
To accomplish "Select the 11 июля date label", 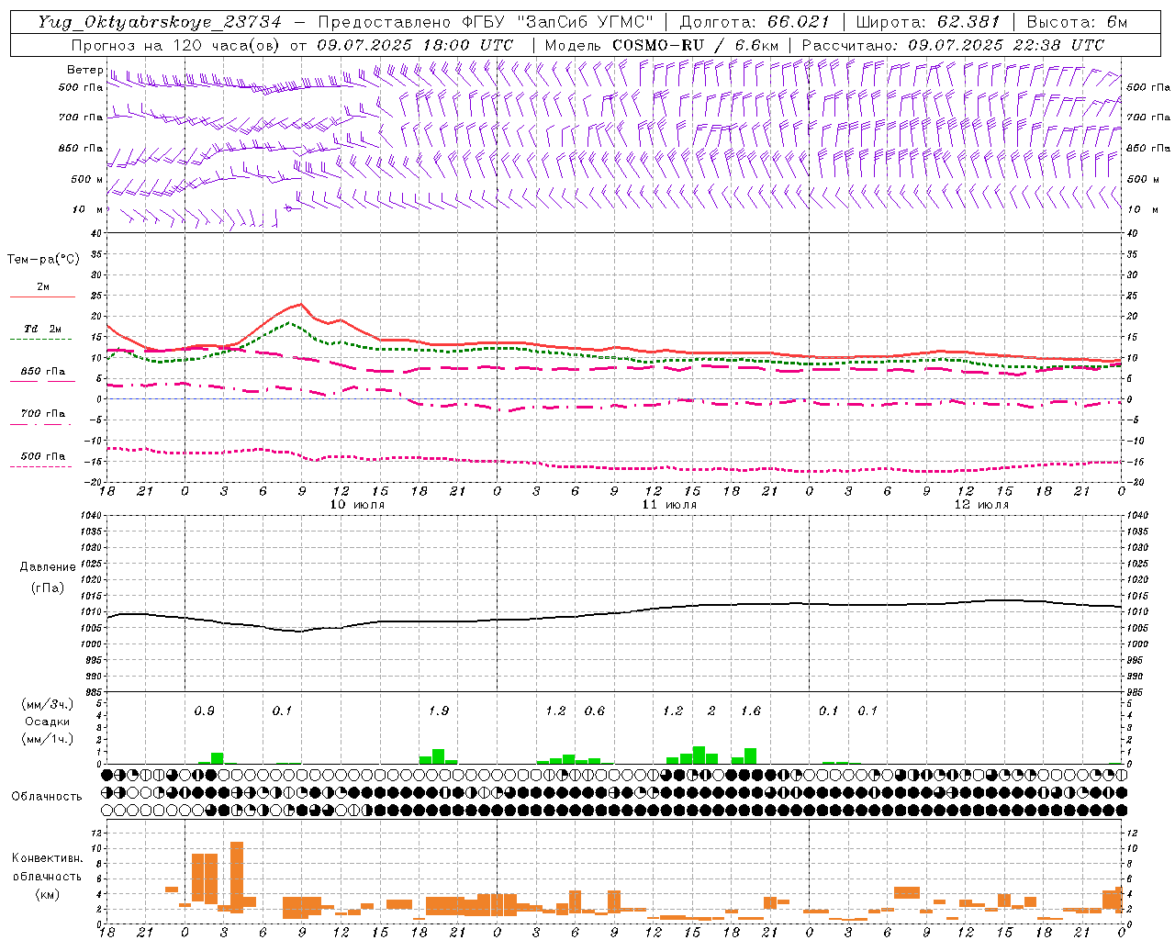I will point(669,505).
